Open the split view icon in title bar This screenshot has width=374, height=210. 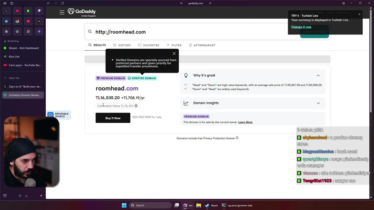click(x=344, y=3)
